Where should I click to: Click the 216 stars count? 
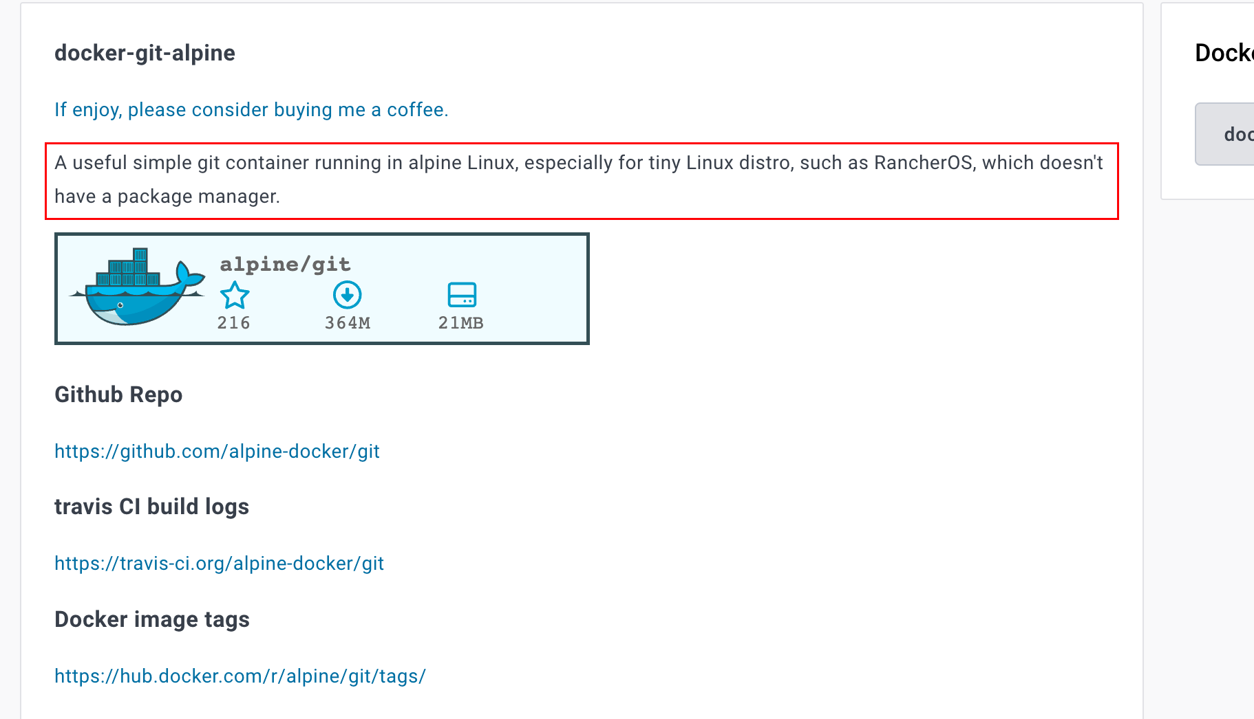[234, 323]
